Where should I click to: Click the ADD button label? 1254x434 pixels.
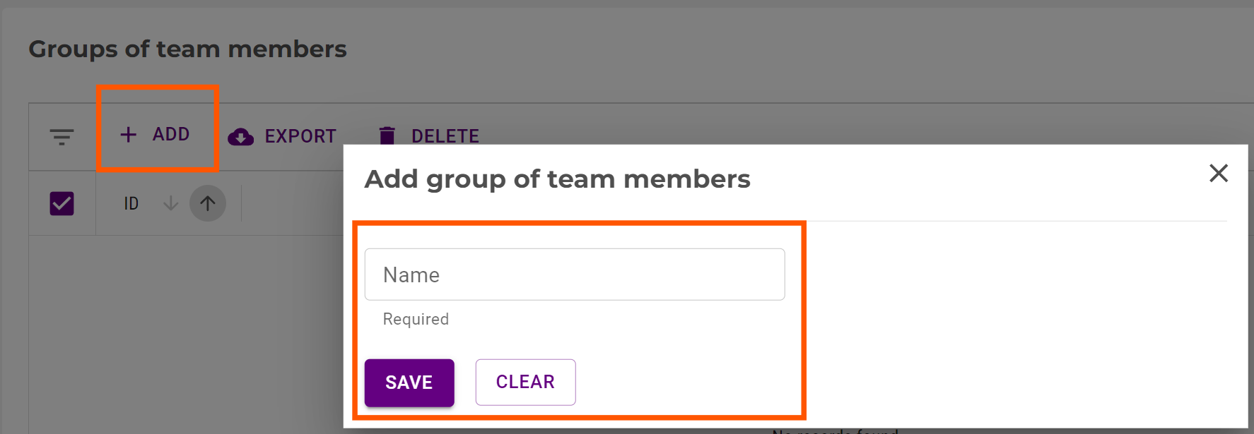pyautogui.click(x=171, y=134)
